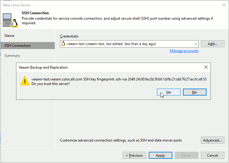Open the Manage accounts link
The width and height of the screenshot is (229, 163).
[x=184, y=51]
